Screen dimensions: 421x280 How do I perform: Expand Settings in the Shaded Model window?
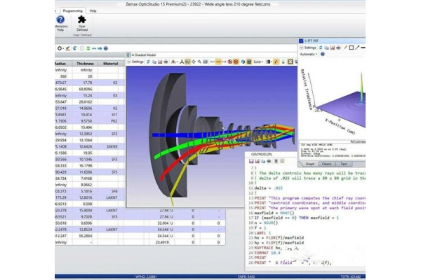pos(136,62)
